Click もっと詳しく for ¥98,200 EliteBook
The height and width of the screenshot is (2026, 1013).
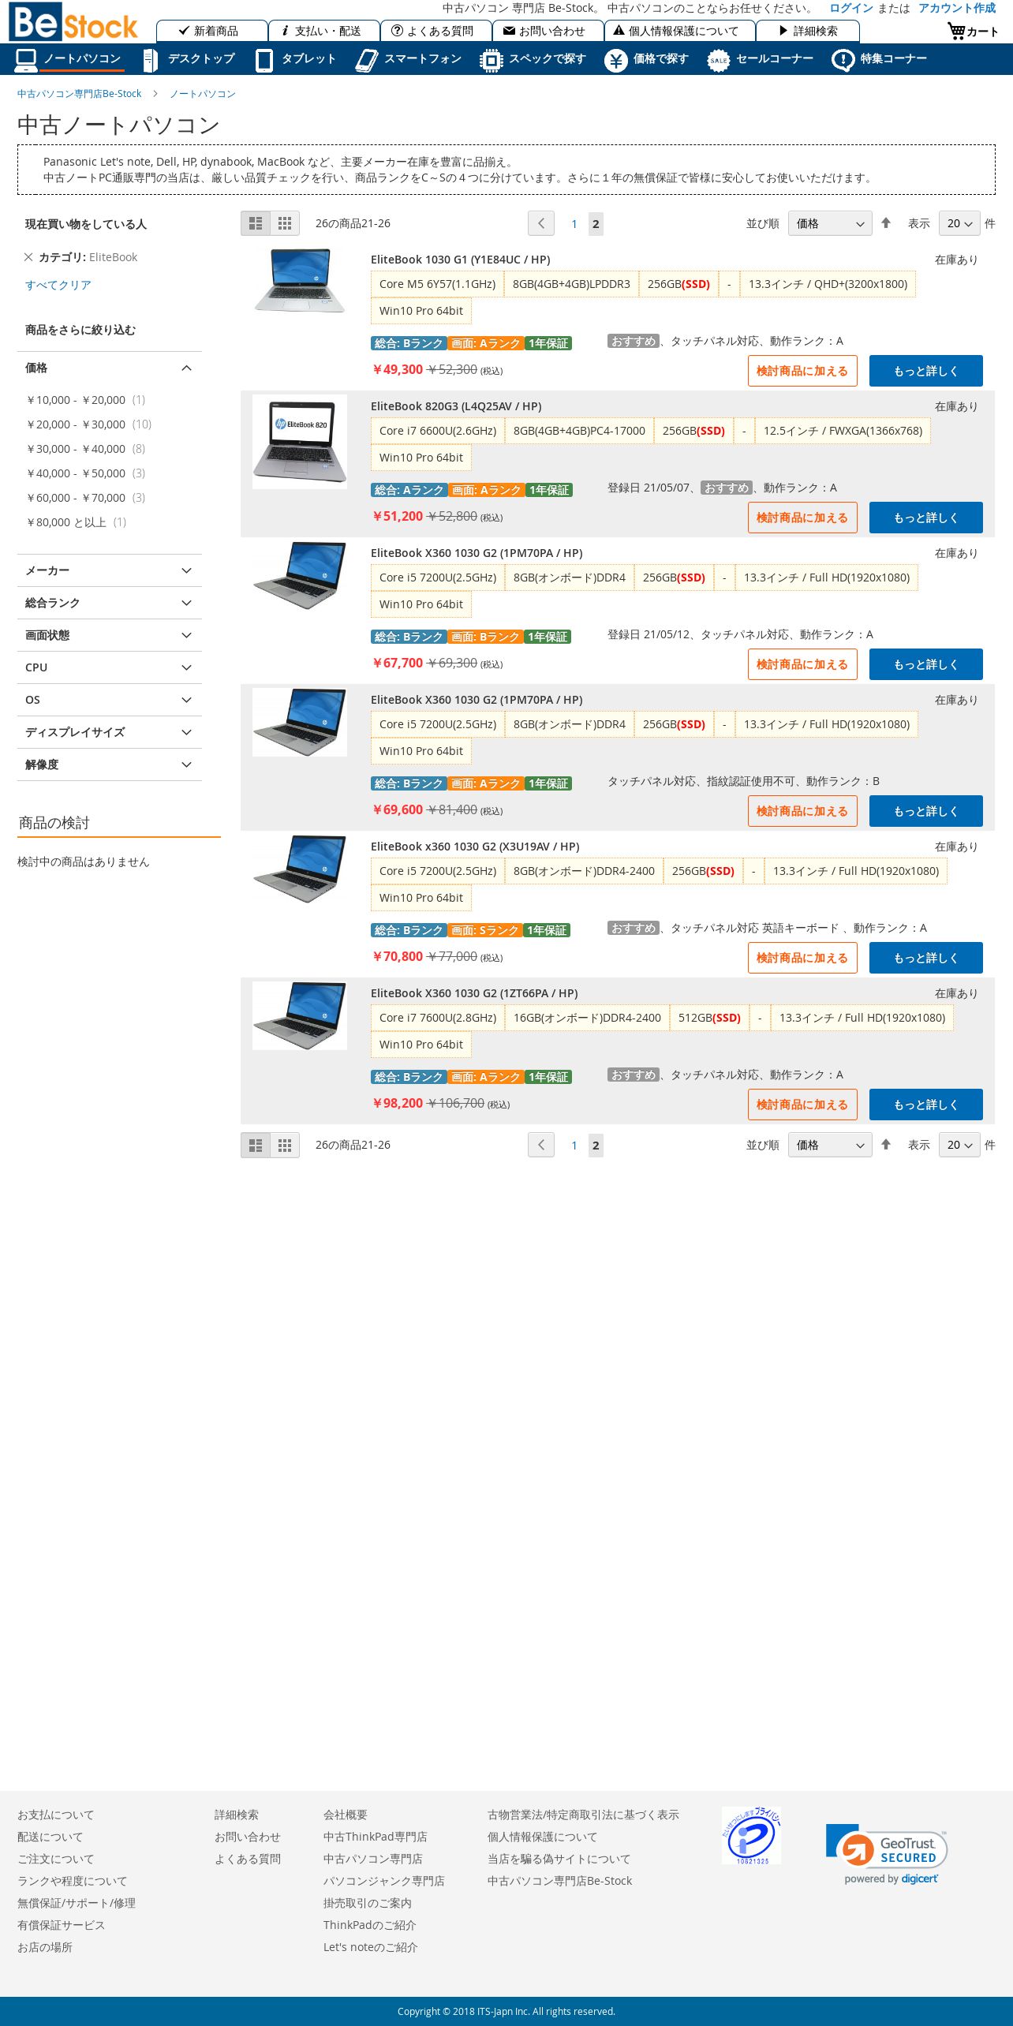926,1105
